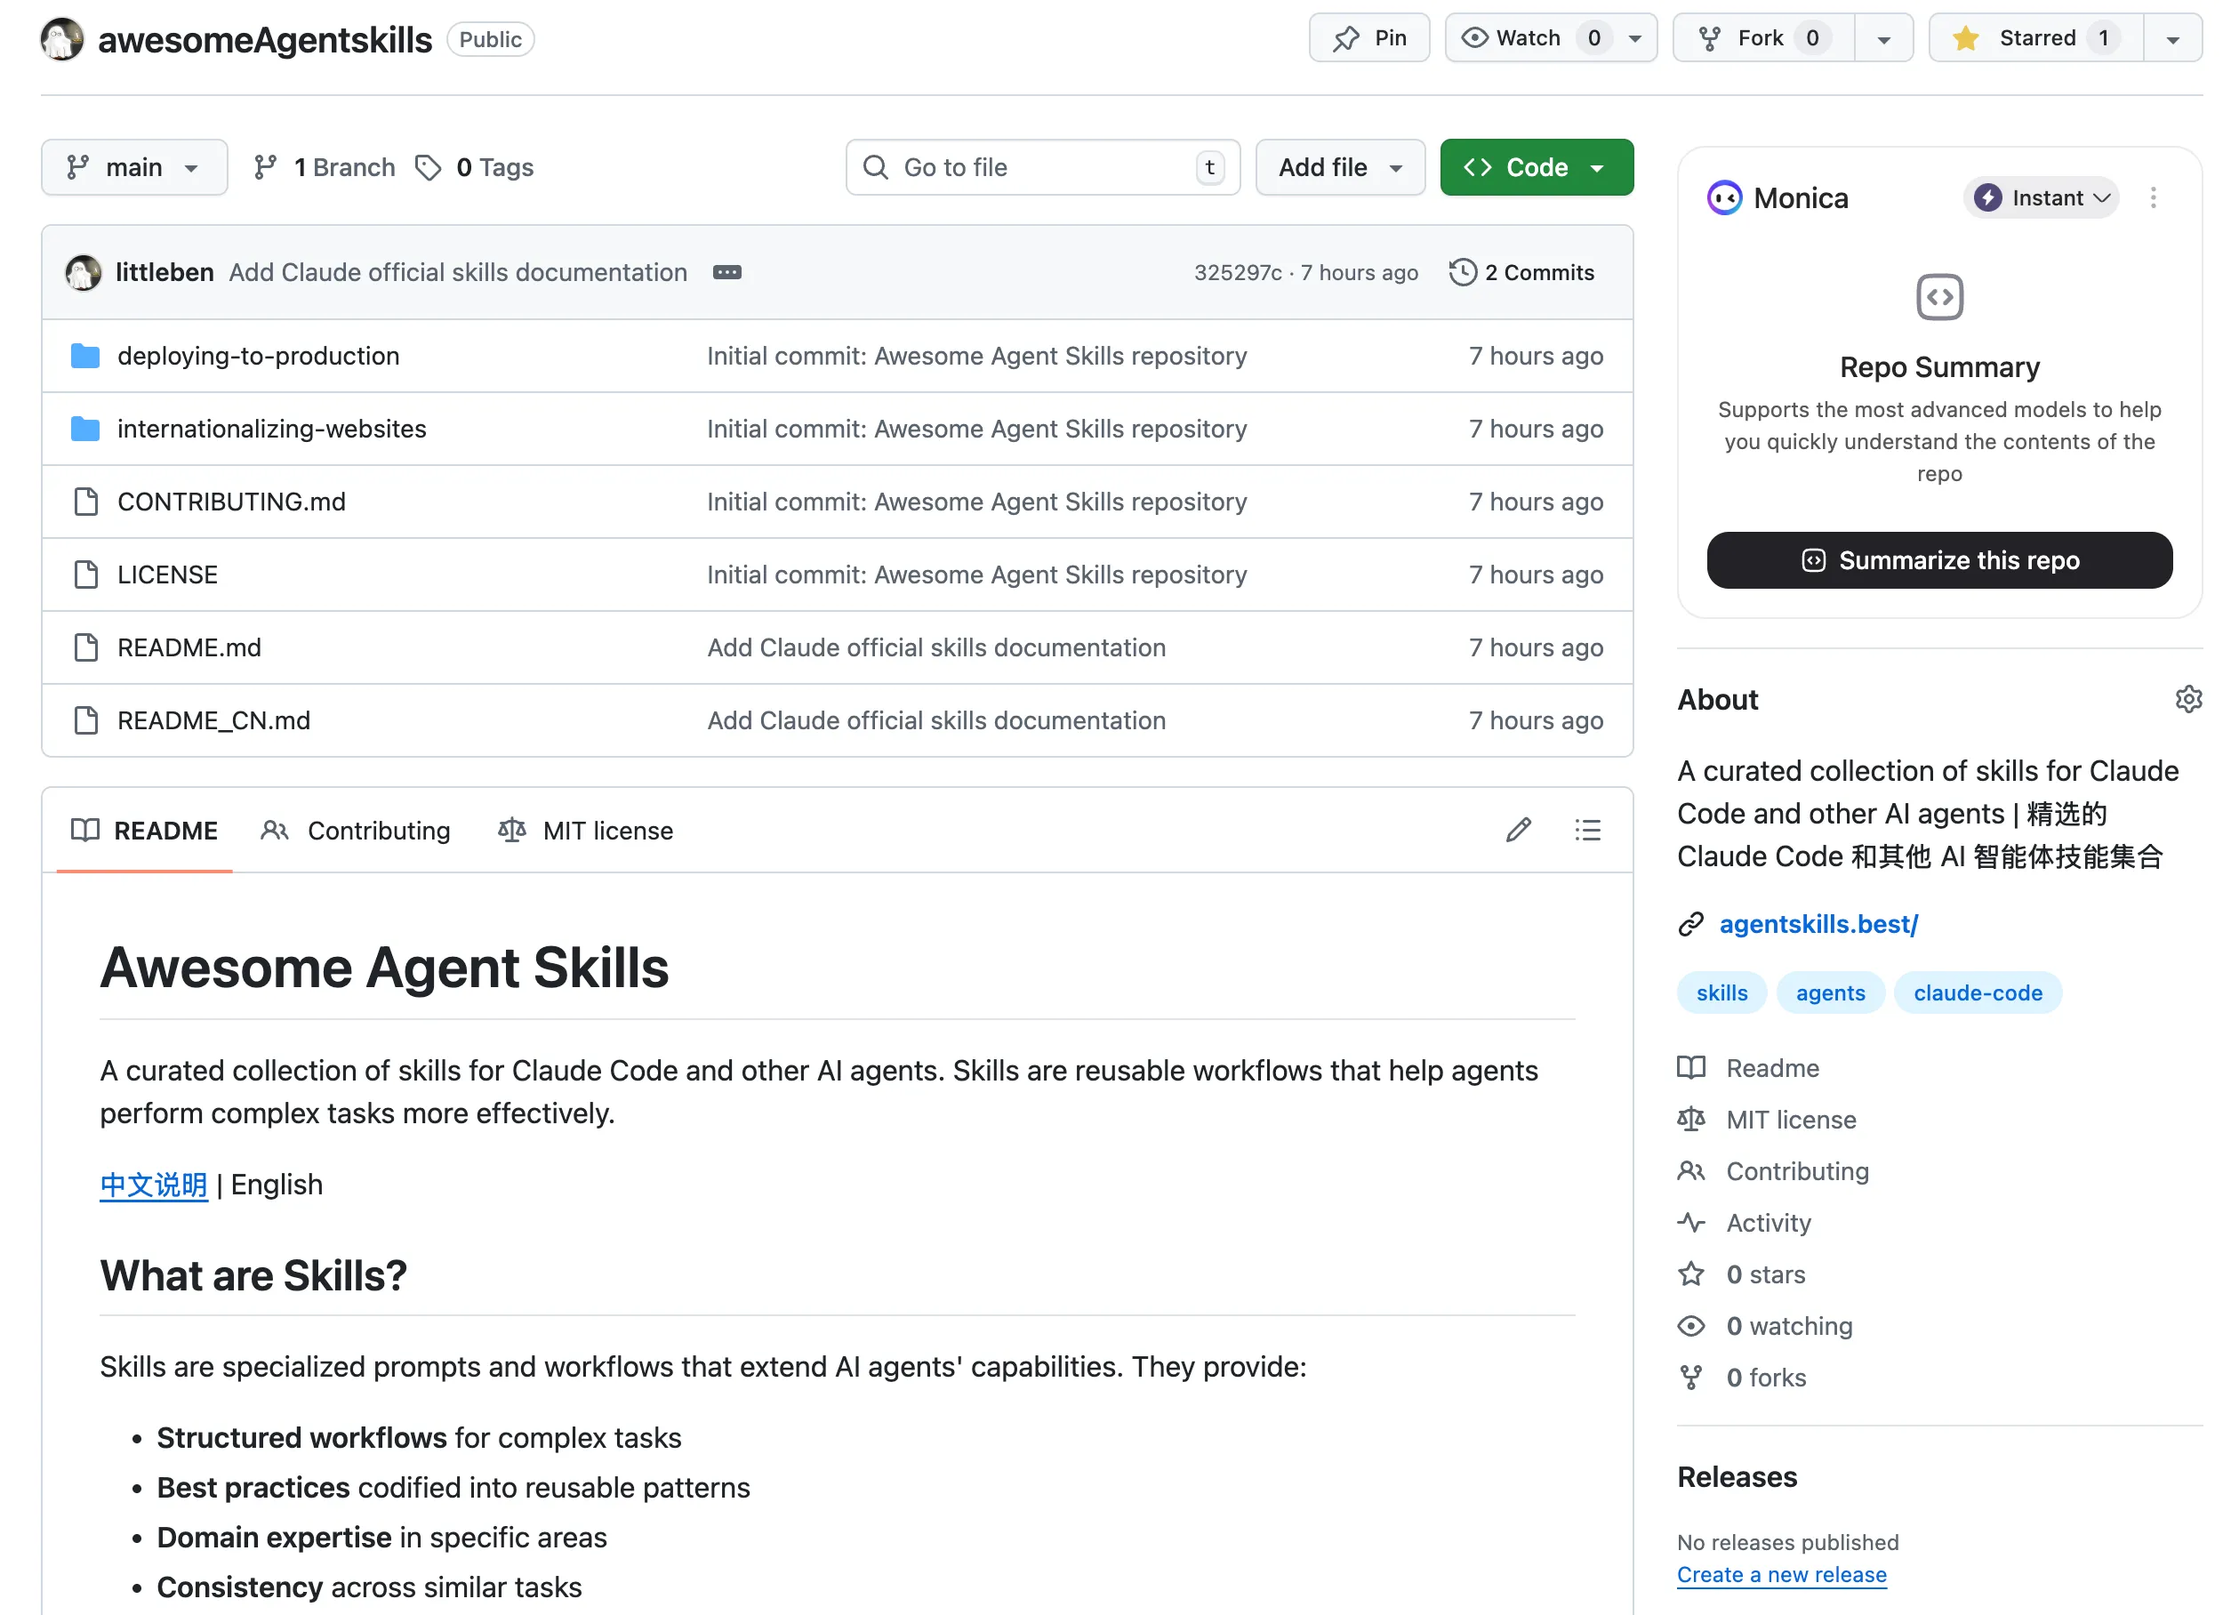Click the claude-code topic tag
Image resolution: width=2239 pixels, height=1615 pixels.
(1977, 993)
